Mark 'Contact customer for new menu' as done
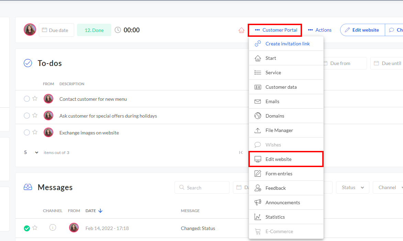Viewport: 403px width, 241px height. 27,99
